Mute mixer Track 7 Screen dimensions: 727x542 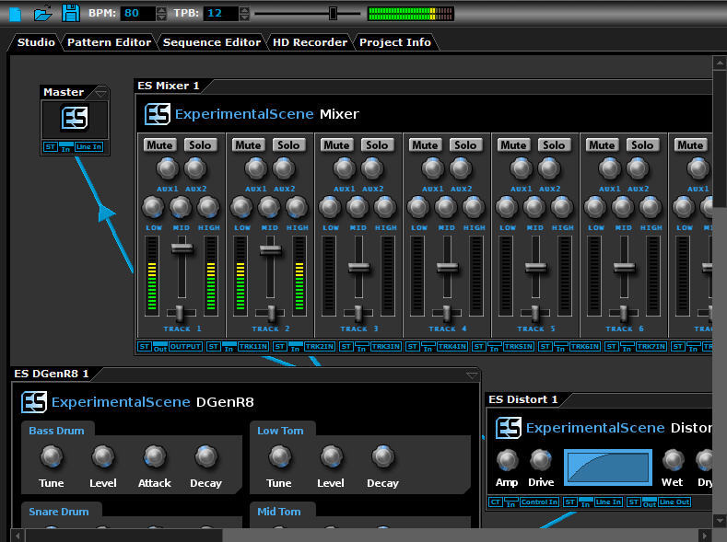(x=691, y=144)
